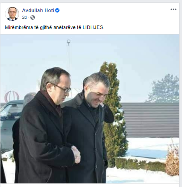The height and width of the screenshot is (187, 182).
Task: Click the blue verified badge icon
Action: pyautogui.click(x=57, y=10)
